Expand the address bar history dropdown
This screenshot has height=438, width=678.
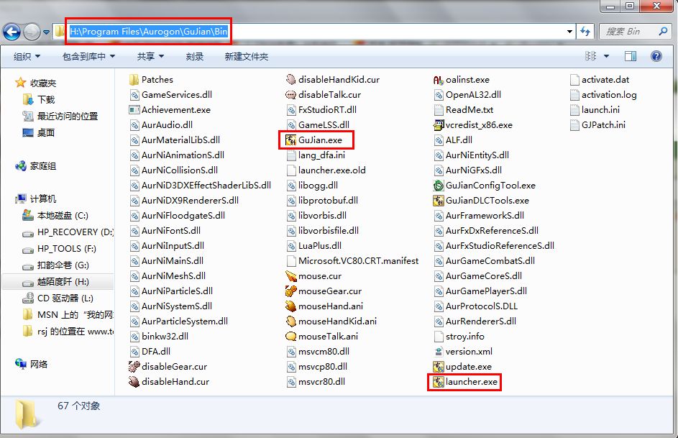click(569, 32)
